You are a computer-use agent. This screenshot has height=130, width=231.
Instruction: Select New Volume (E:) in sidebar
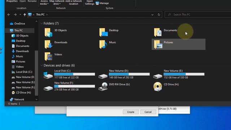(x=23, y=82)
